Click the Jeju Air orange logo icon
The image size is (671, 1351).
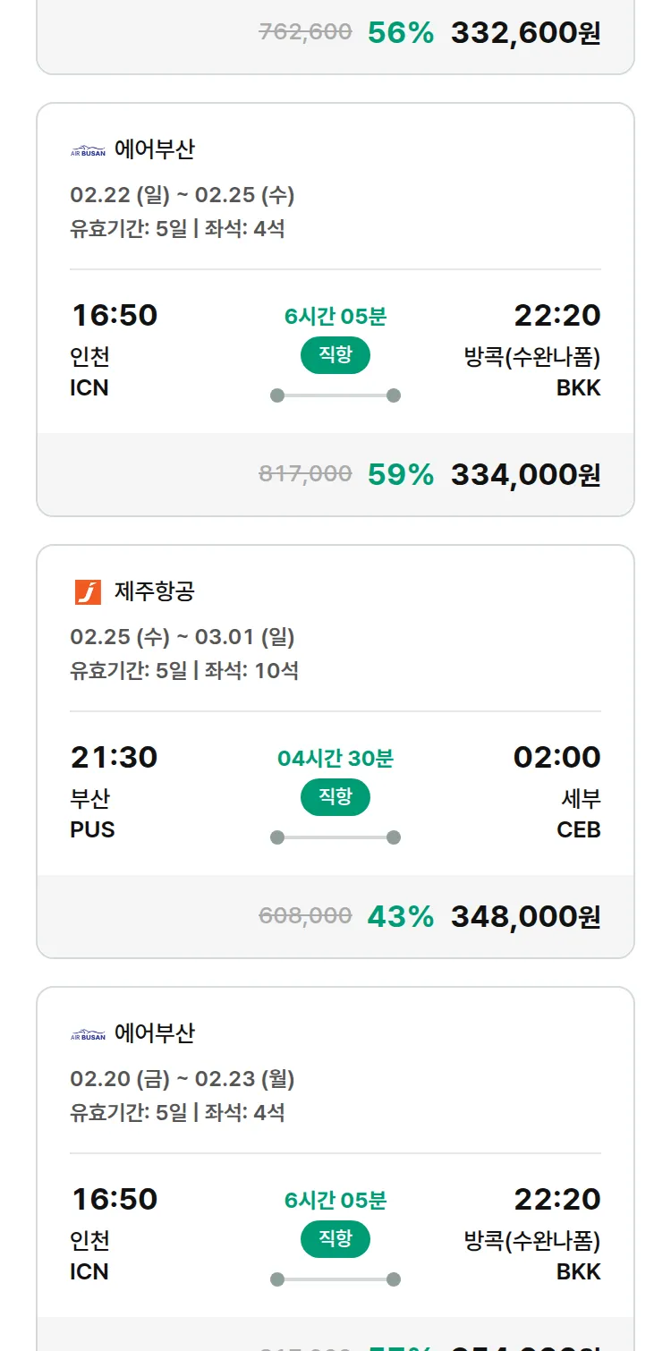[88, 592]
